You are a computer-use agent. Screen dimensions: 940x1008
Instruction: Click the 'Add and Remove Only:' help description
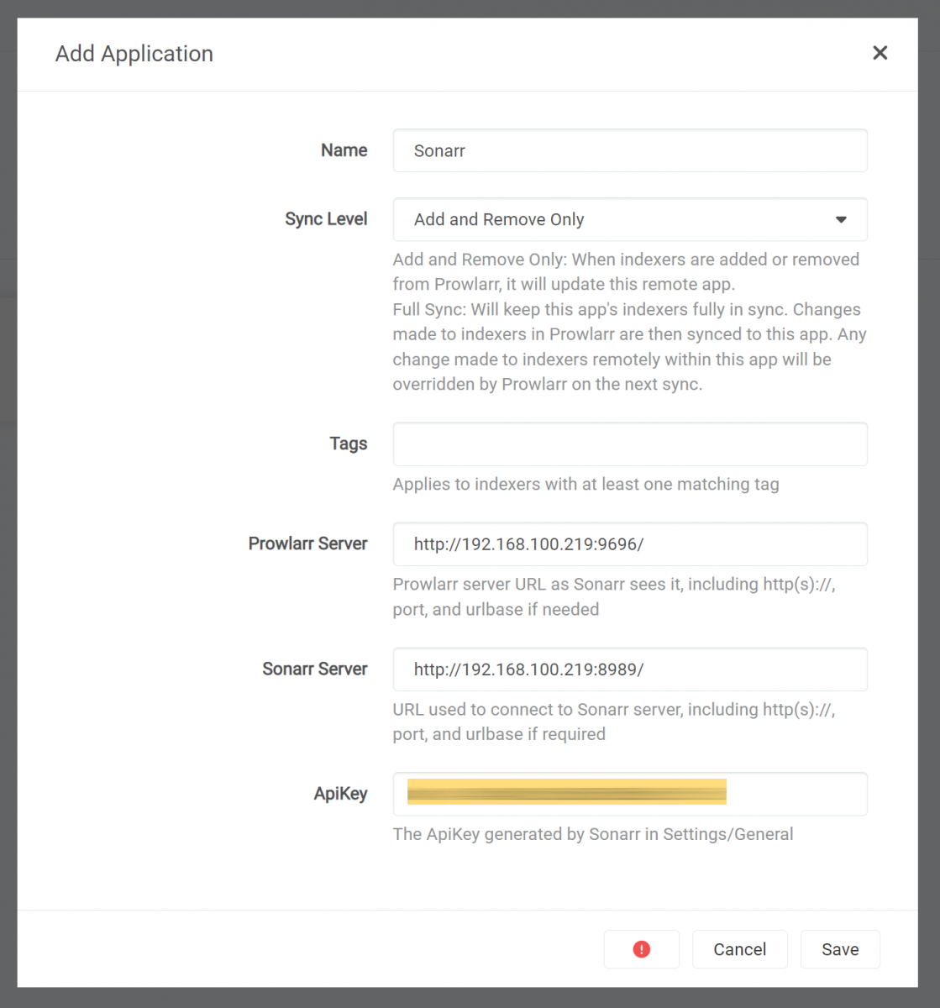626,271
